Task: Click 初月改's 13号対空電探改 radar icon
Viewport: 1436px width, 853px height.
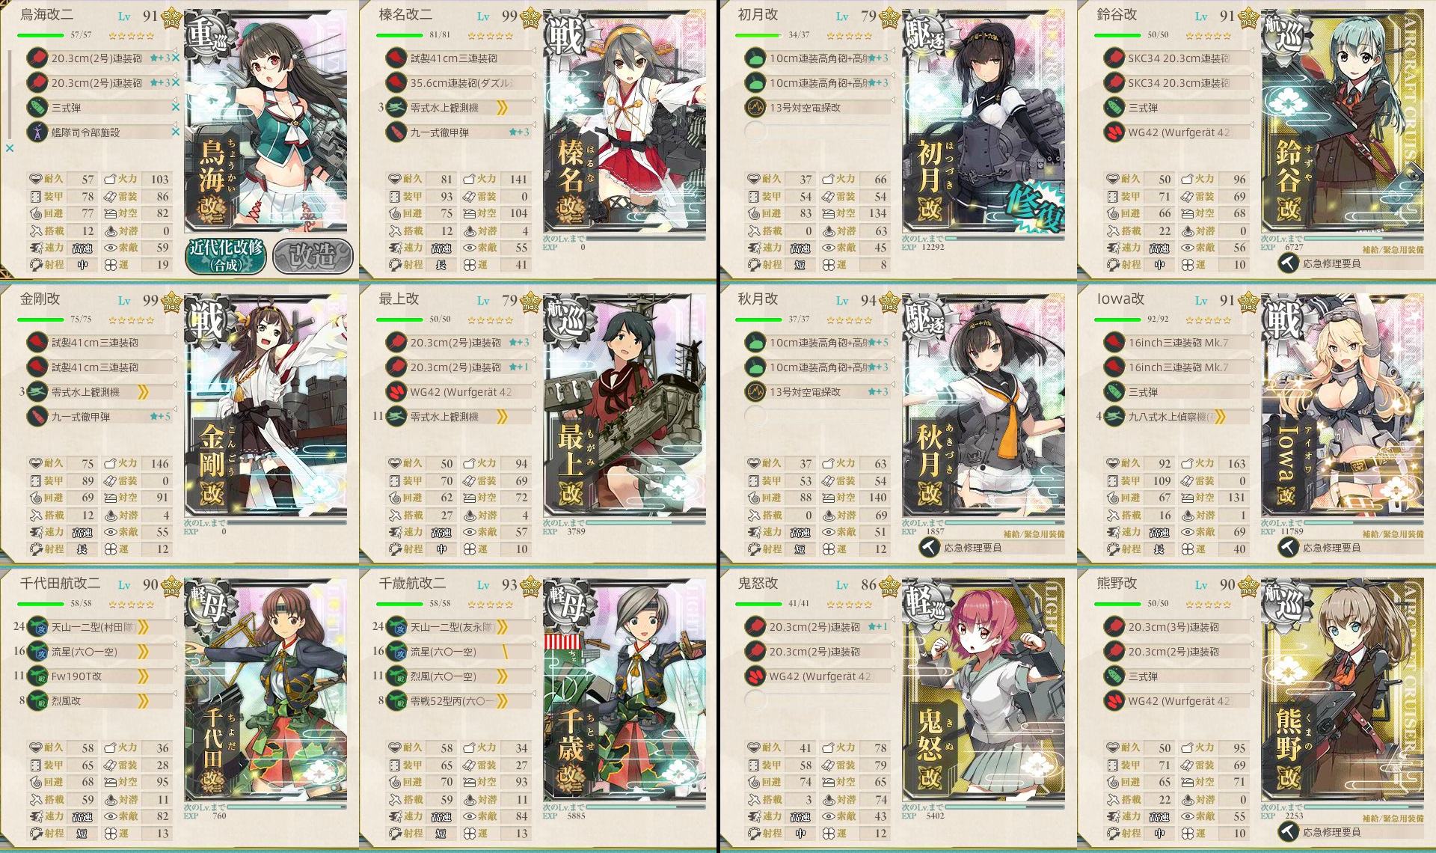Action: pos(755,108)
